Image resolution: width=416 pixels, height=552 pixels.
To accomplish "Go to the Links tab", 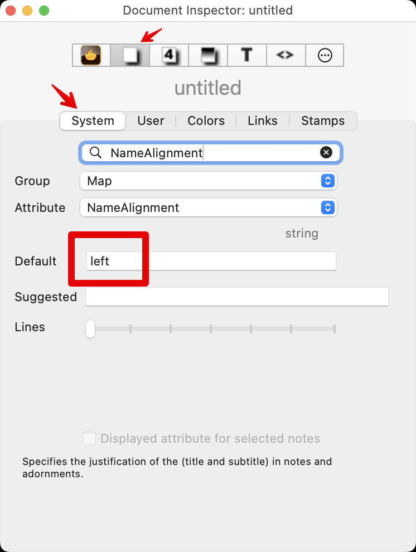I will [x=262, y=120].
